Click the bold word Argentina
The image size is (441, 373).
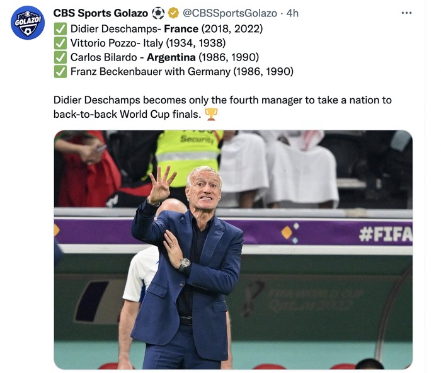click(171, 57)
